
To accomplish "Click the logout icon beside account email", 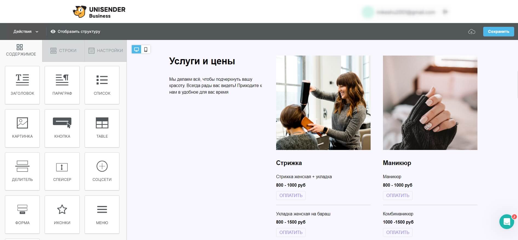I will (x=445, y=12).
